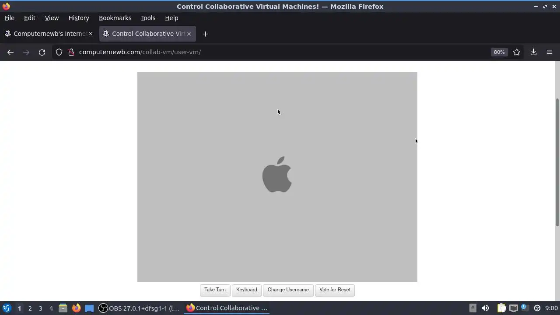Open the Edit menu
560x315 pixels.
[30, 18]
